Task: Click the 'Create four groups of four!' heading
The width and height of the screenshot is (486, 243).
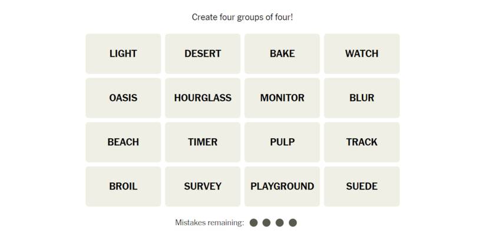Action: [243, 17]
